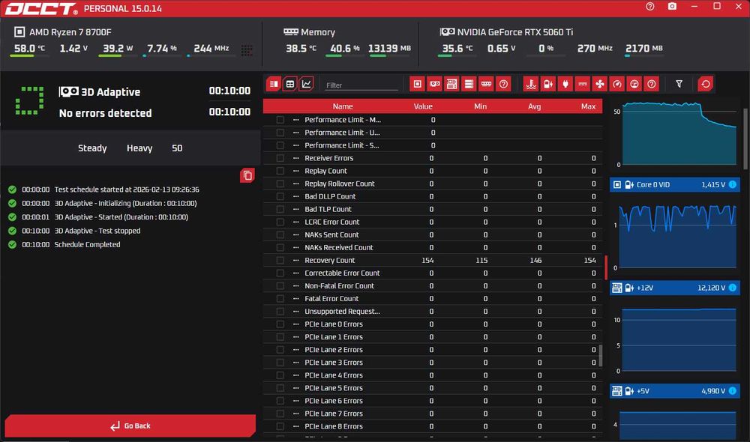Tick checkbox for PCIe Lane 4 Errors
The height and width of the screenshot is (442, 750).
coord(280,375)
